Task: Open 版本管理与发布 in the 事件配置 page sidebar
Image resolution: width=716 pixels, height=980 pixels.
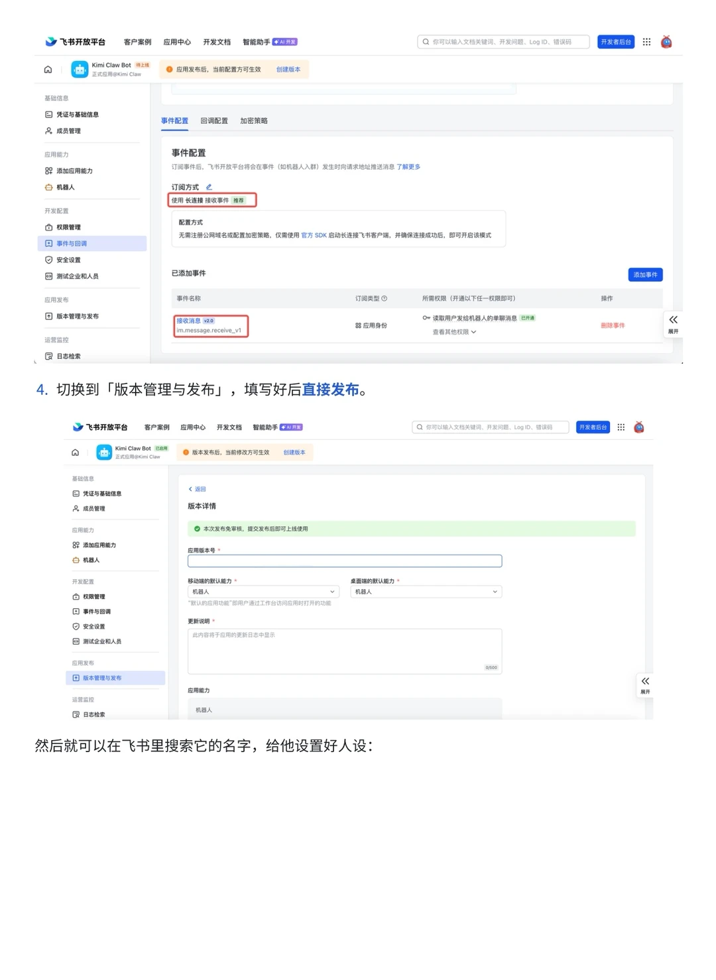Action: coord(72,317)
